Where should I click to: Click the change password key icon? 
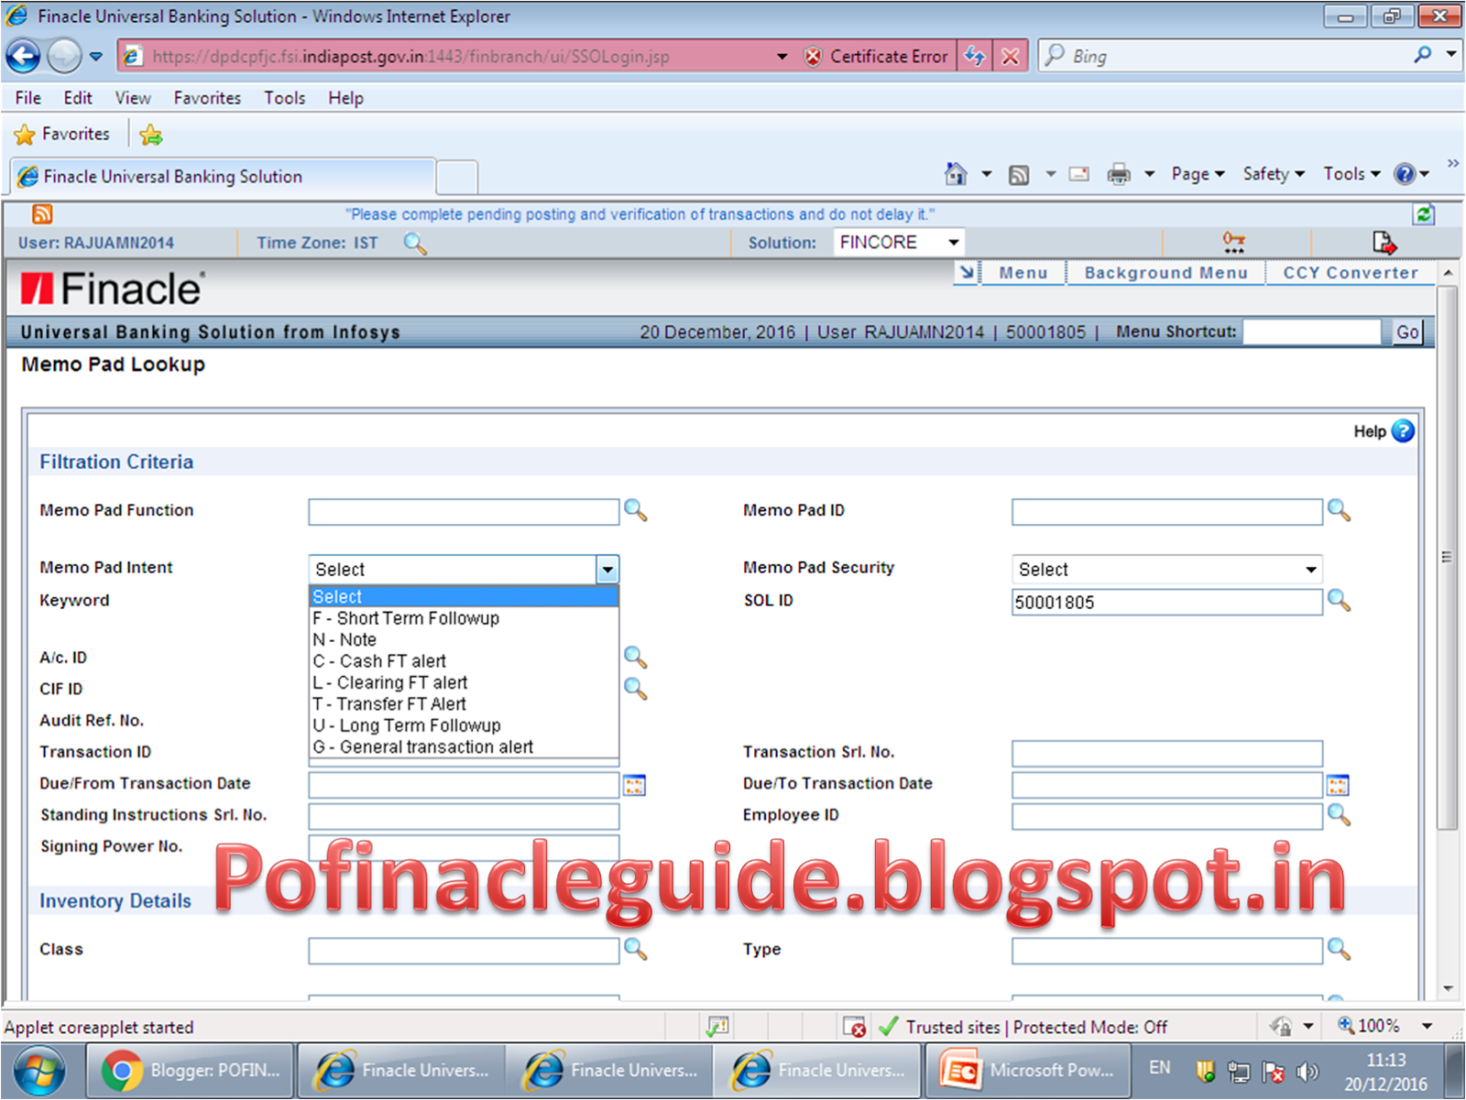1233,242
